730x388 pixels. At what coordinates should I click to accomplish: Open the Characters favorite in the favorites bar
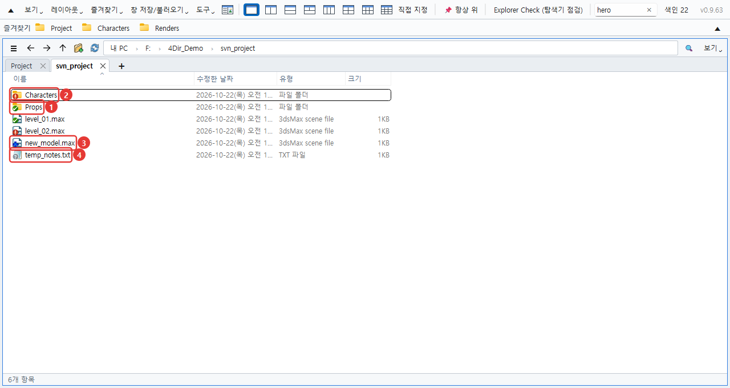(x=106, y=28)
